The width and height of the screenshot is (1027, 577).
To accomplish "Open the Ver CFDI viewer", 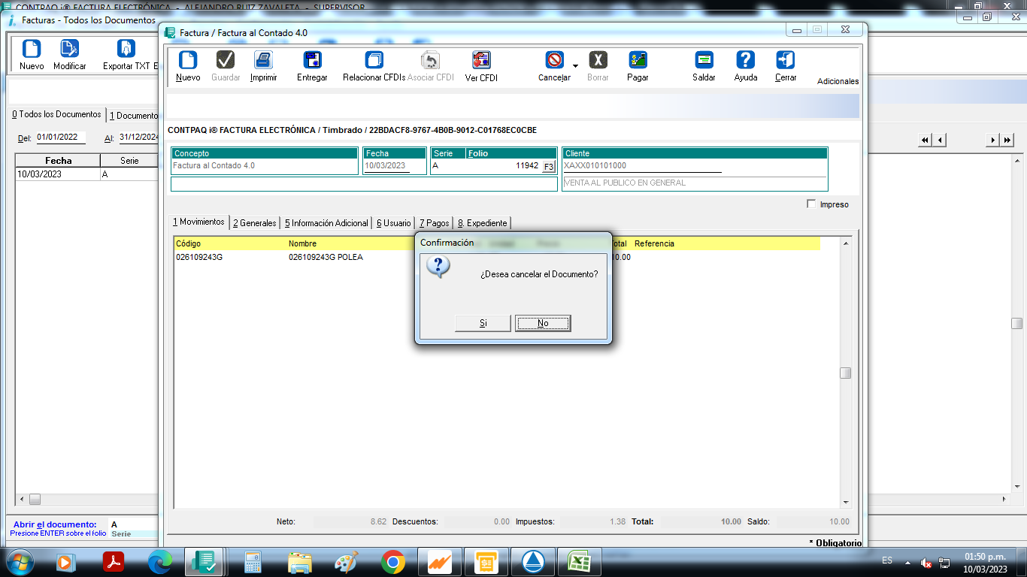I will click(x=481, y=60).
